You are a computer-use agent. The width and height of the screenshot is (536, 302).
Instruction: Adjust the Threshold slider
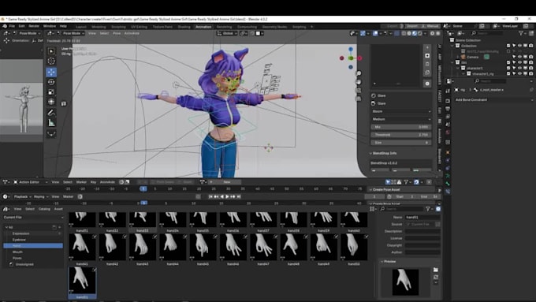[401, 135]
